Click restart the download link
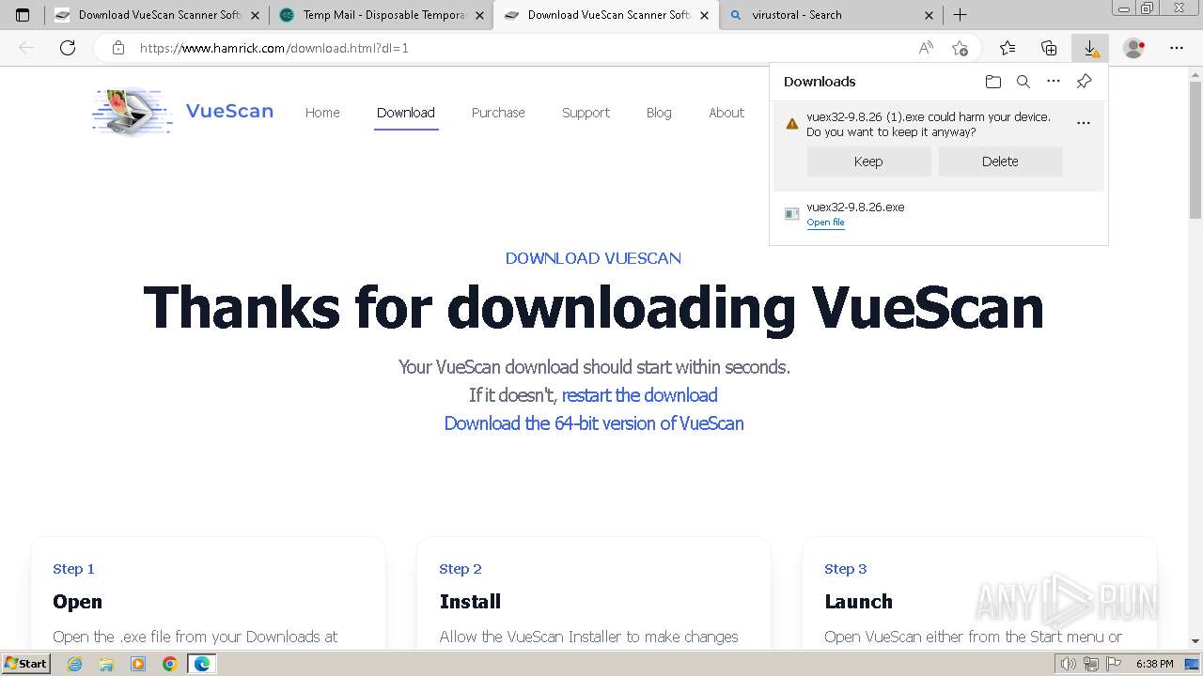Viewport: 1203px width, 676px height. tap(640, 395)
